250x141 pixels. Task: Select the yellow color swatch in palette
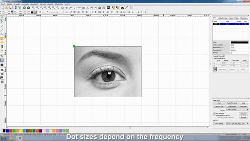21,131
